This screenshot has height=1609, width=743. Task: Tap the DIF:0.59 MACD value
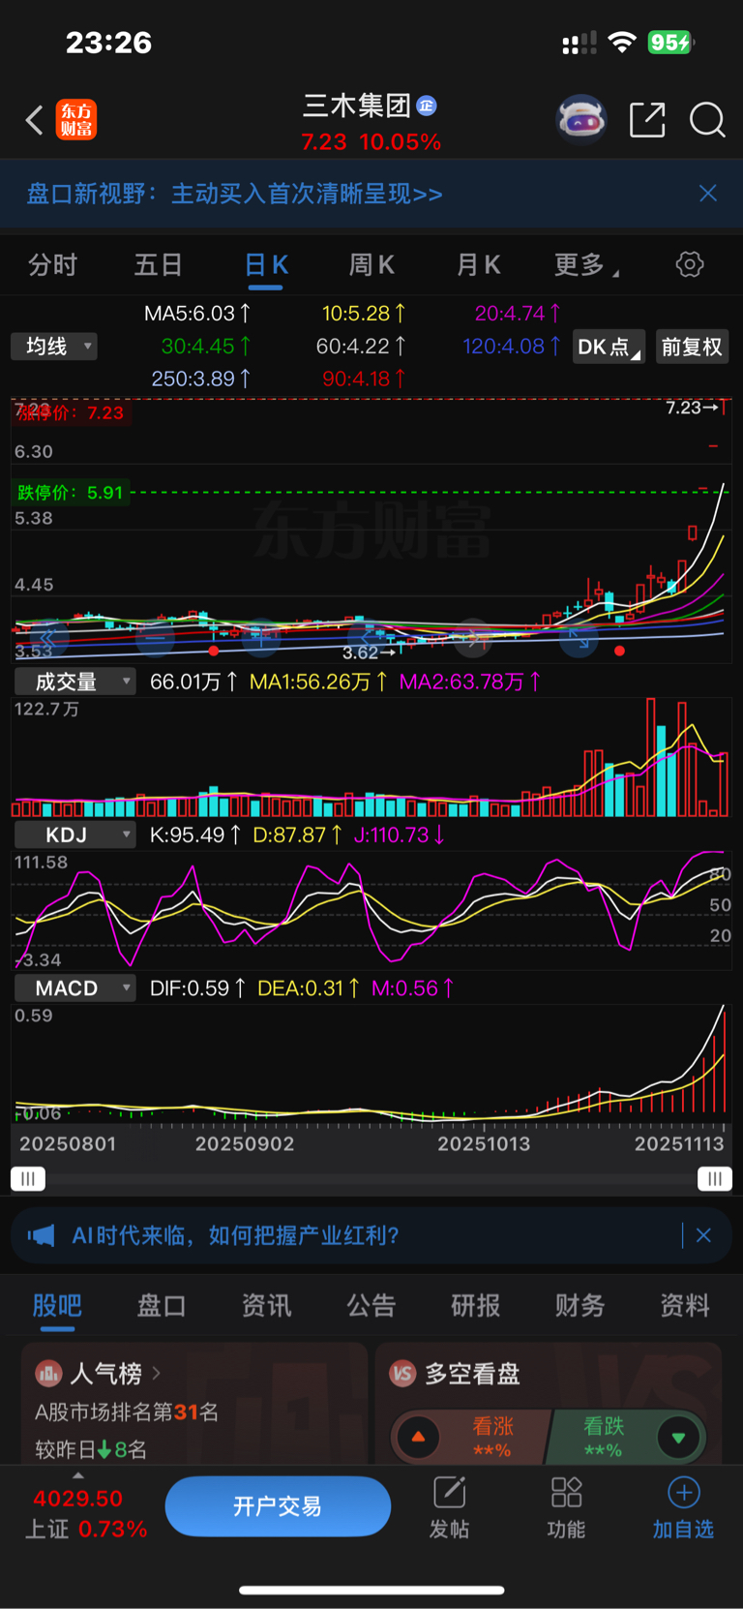pyautogui.click(x=197, y=988)
